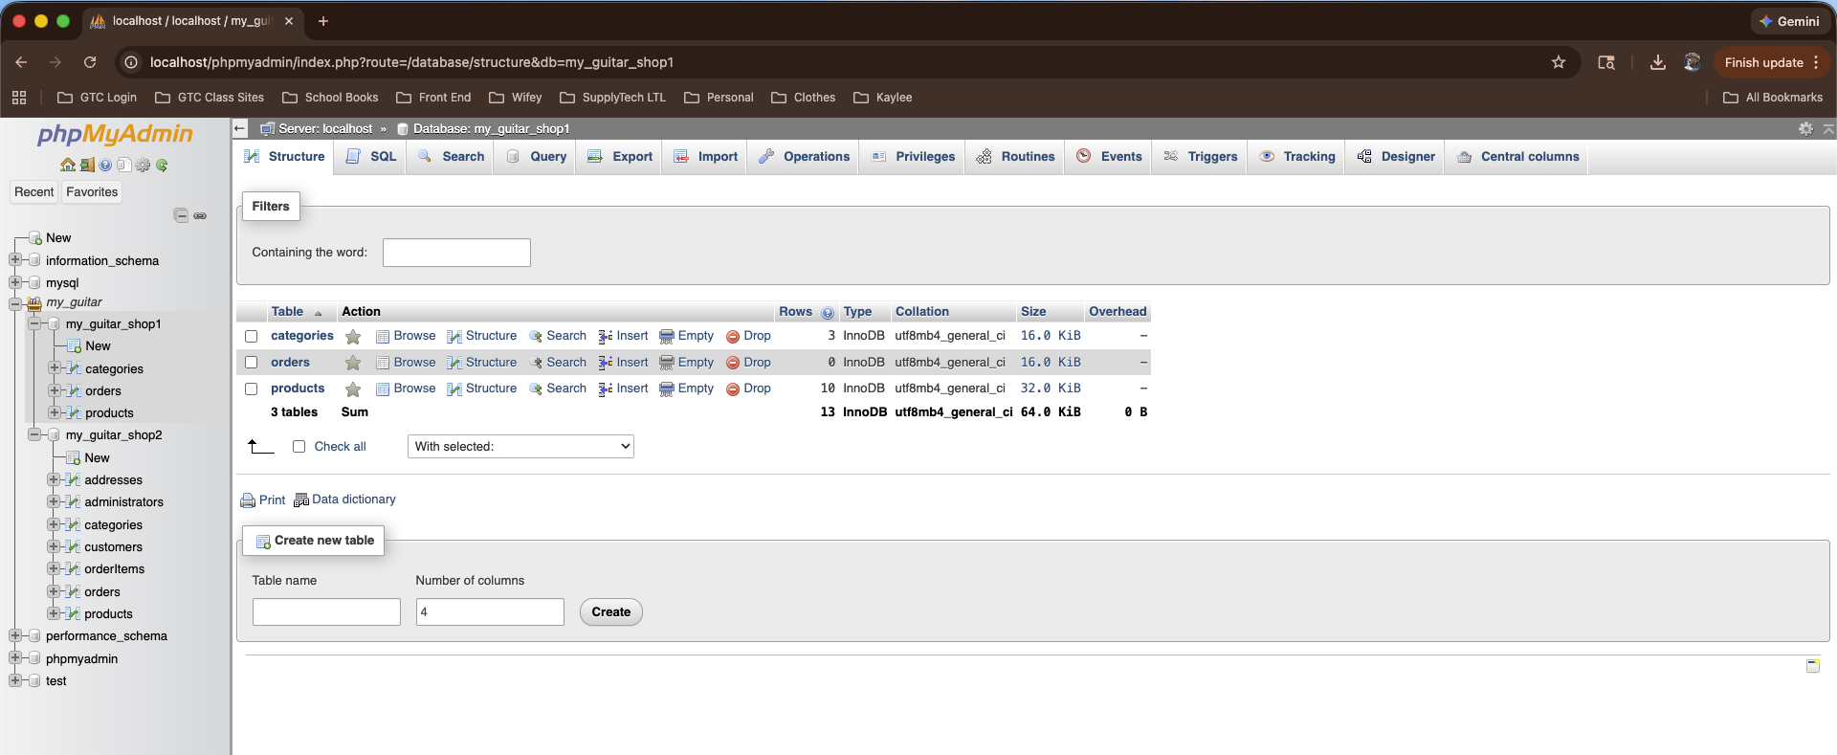1837x755 pixels.
Task: Click the reload navigation panel icon
Action: 162,166
